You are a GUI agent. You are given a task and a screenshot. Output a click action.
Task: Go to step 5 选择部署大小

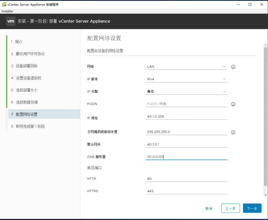[24, 90]
